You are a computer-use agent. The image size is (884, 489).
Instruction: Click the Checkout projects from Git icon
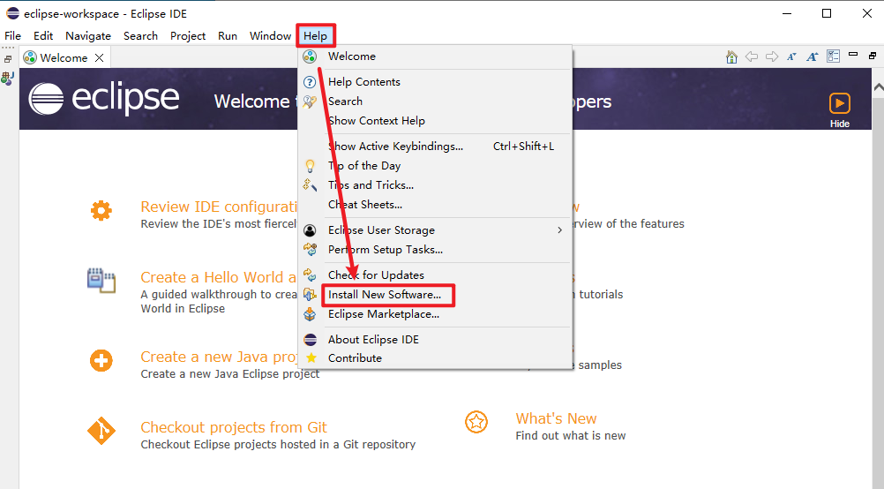pos(101,432)
